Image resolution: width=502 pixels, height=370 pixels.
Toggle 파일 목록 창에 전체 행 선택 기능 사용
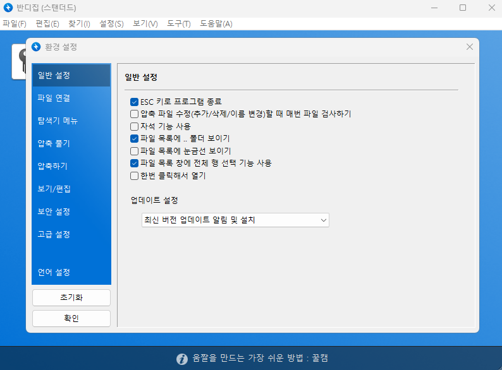(134, 163)
